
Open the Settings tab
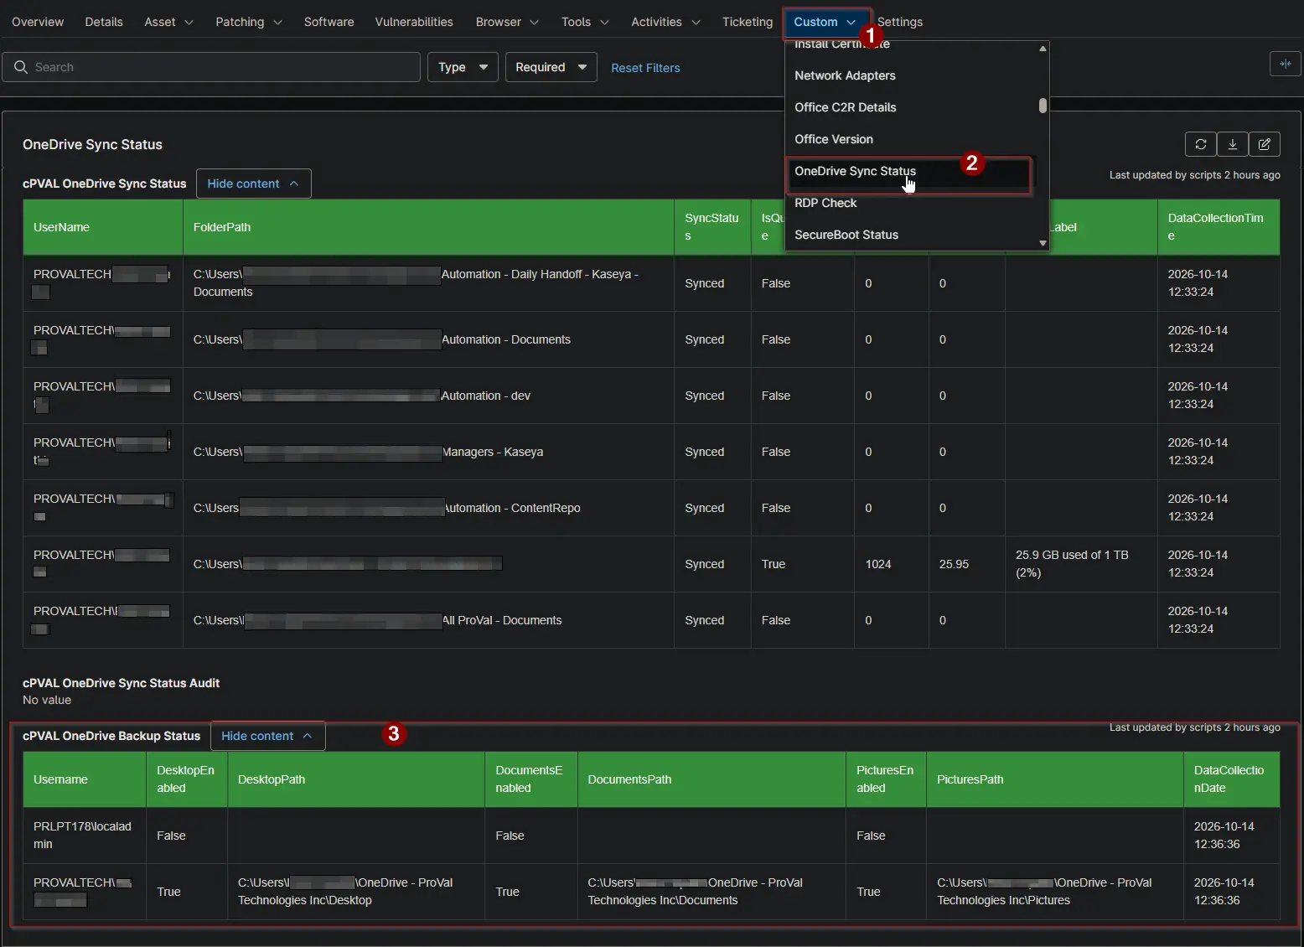[900, 22]
